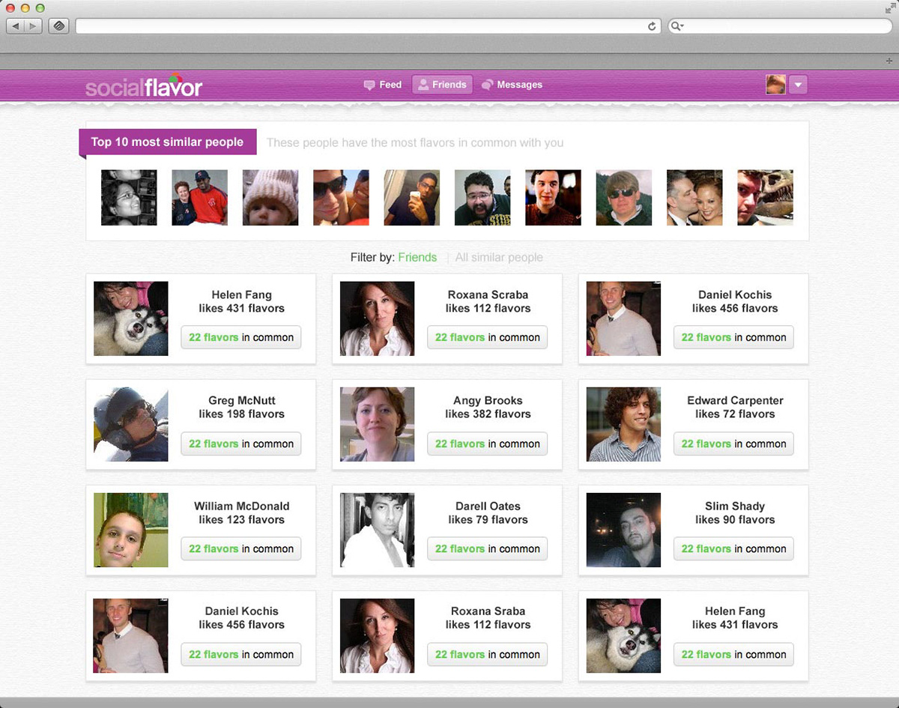Screen dimensions: 899x708
Task: Click the name Angy Brooks
Action: click(x=488, y=400)
